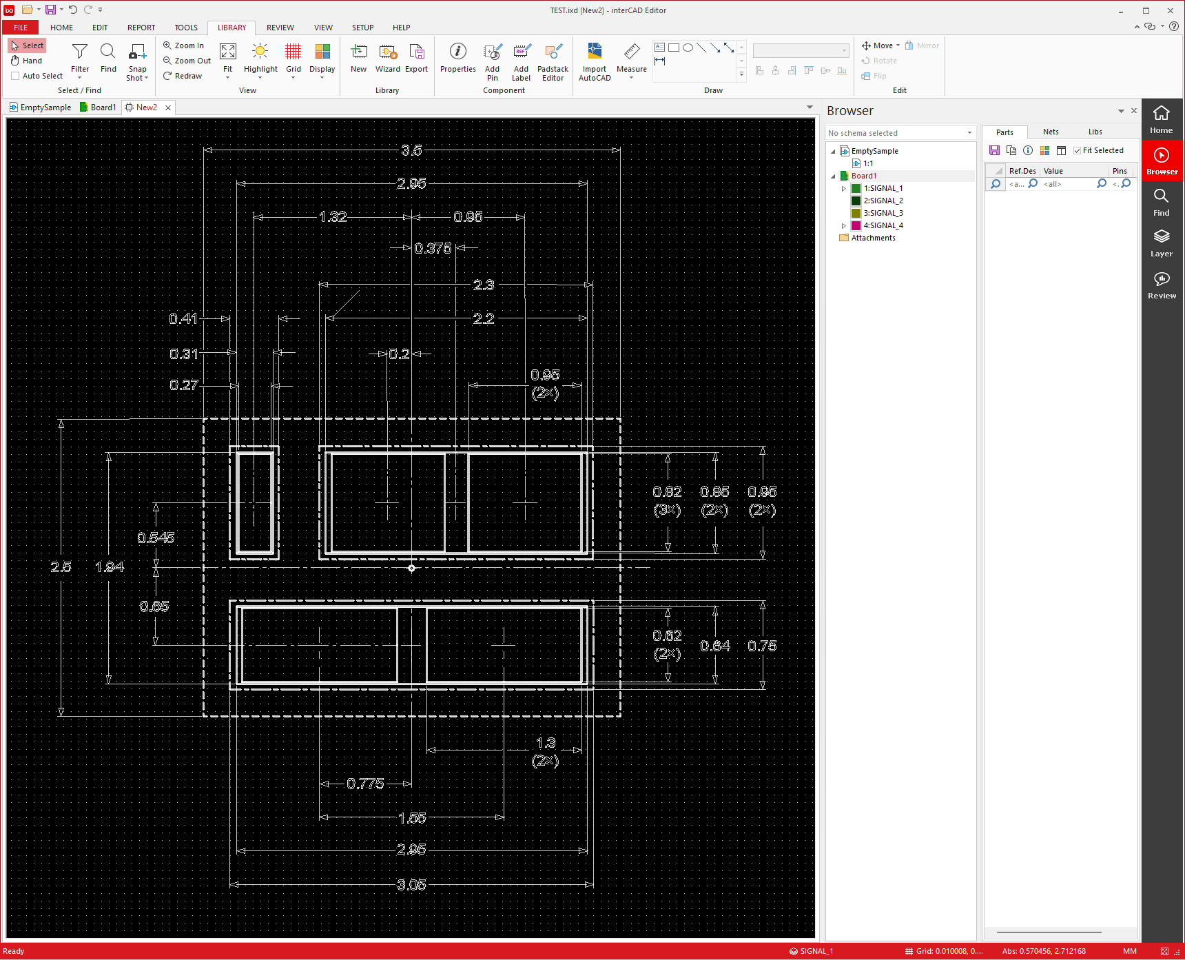Click the Redraw button
Viewport: 1185px width, 960px height.
183,76
